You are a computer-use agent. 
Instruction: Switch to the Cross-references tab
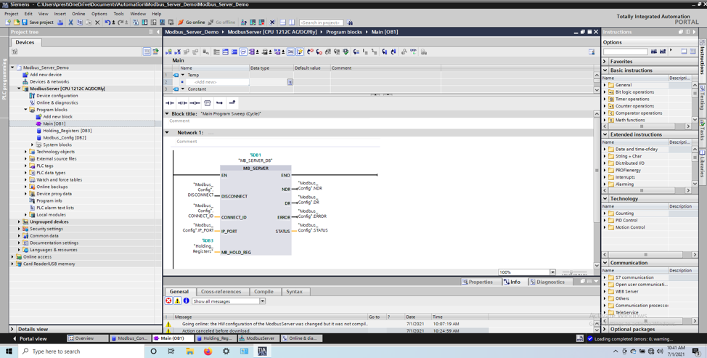(x=221, y=292)
